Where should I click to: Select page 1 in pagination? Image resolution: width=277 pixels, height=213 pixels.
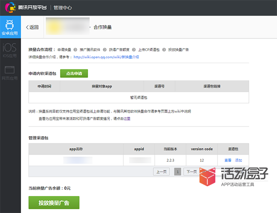(x=177, y=172)
